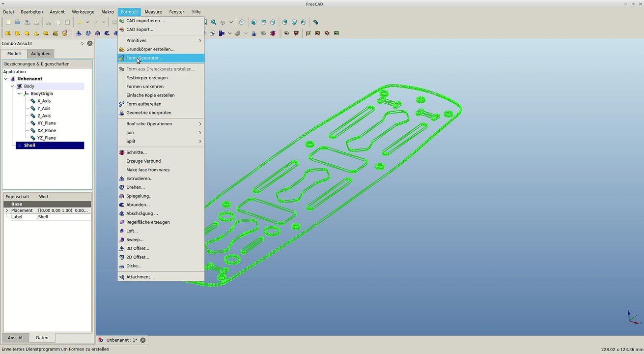
Task: Set the top view with the cube icon
Action: (263, 22)
